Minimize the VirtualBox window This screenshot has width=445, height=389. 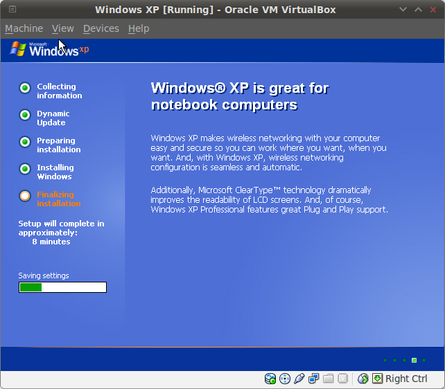[x=403, y=10]
